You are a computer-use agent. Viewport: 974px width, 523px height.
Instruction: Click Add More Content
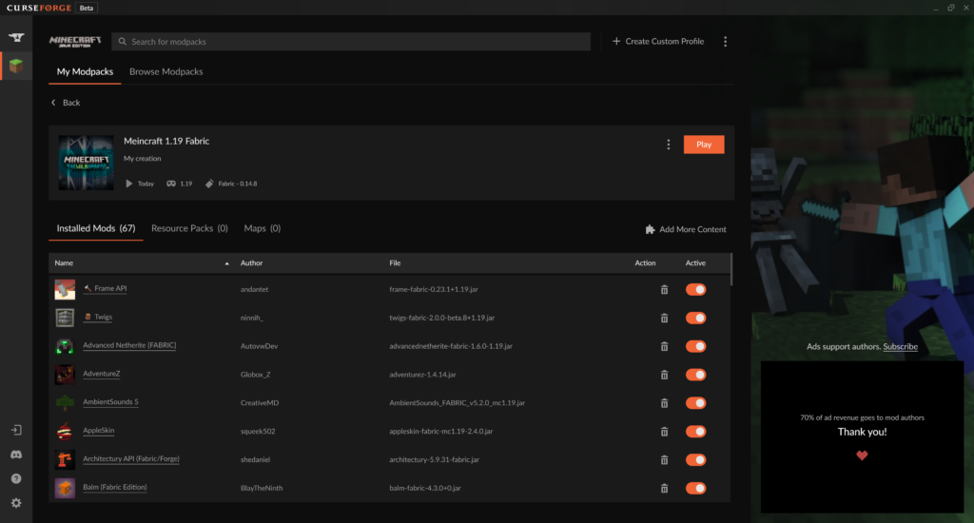click(686, 230)
